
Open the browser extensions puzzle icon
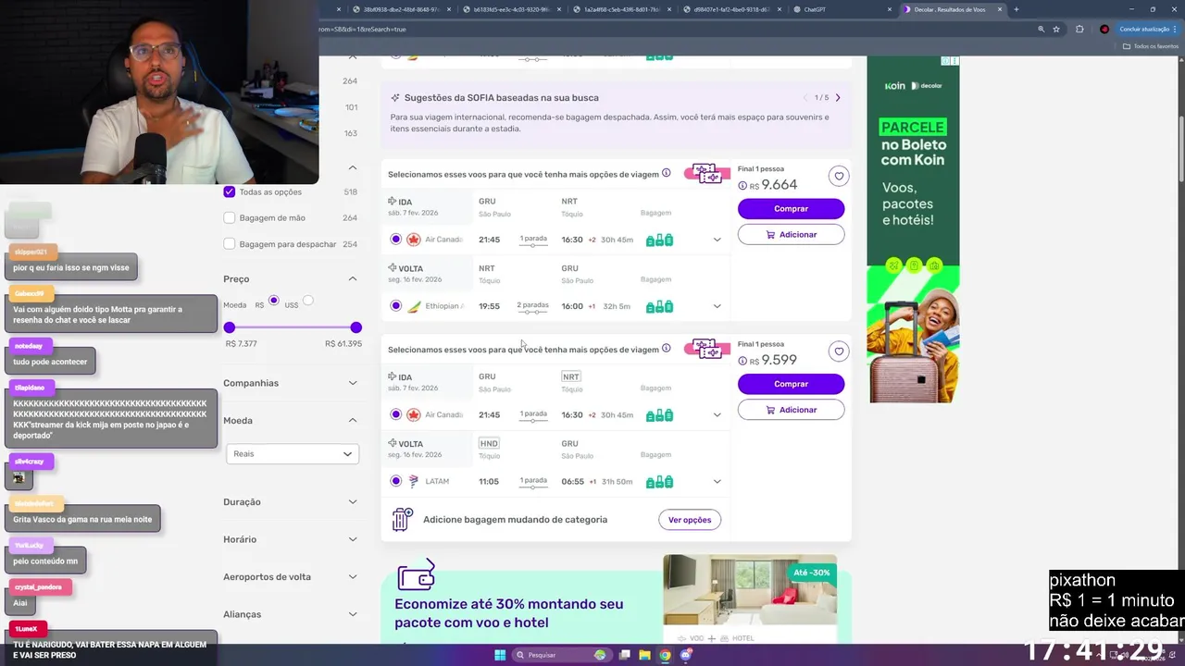(x=1079, y=29)
